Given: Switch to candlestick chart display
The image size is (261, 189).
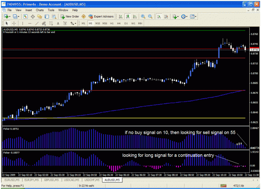Looking at the screenshot, I should [x=128, y=16].
